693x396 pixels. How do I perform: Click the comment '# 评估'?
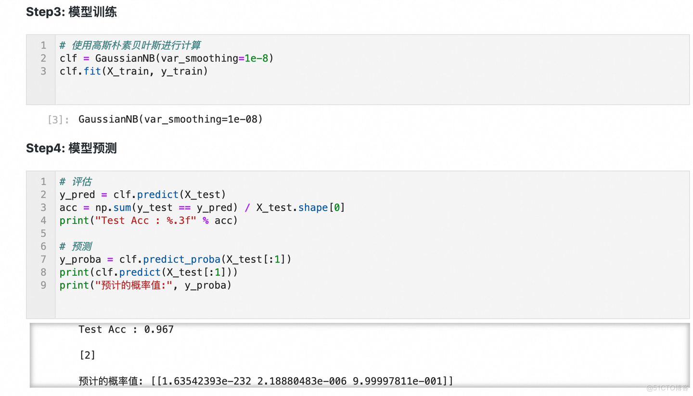point(76,182)
